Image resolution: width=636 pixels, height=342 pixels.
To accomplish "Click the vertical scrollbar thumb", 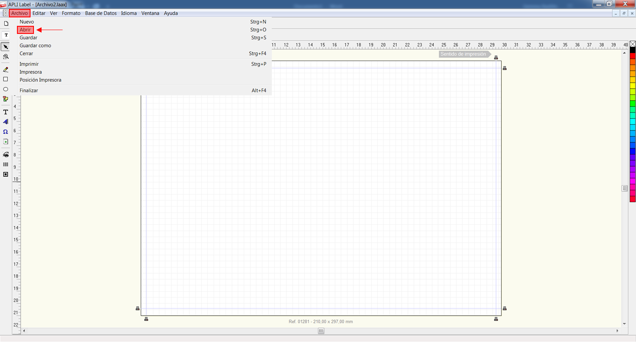I will 624,188.
